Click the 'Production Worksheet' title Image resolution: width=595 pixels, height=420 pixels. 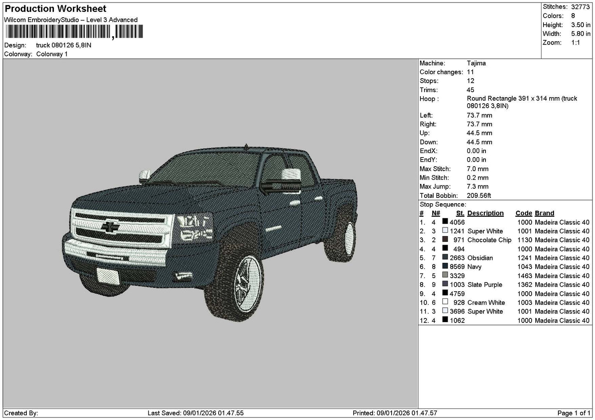click(56, 9)
